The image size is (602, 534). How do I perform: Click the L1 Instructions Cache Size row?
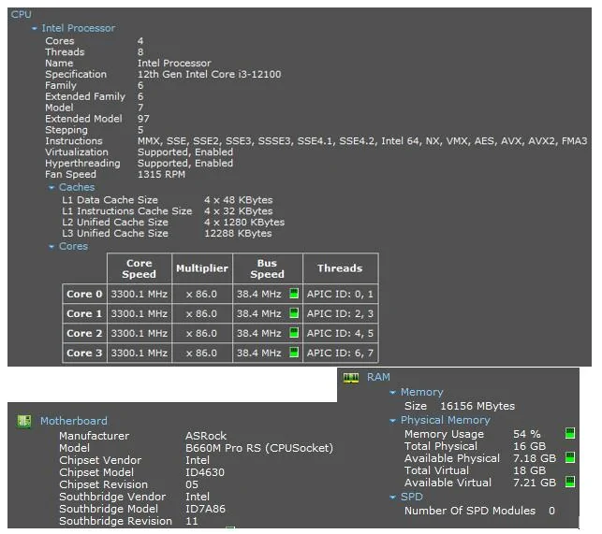[168, 211]
